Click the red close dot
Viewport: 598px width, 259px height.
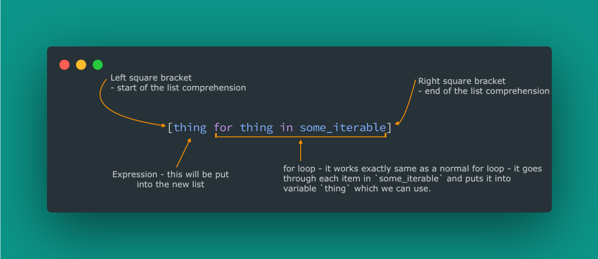pos(64,65)
